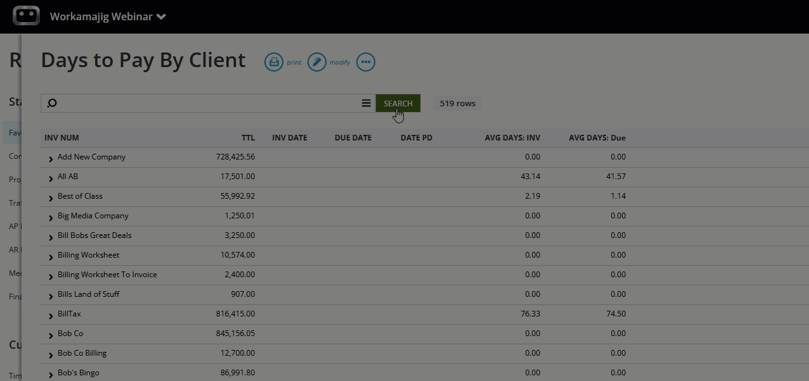Sort by AVG DAYS: INV column
The width and height of the screenshot is (809, 381).
(x=513, y=137)
